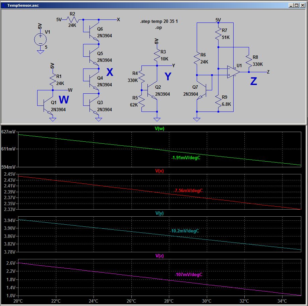Screen dimensions: 308x306
Task: Click the large blue X annotation
Action: coord(110,72)
